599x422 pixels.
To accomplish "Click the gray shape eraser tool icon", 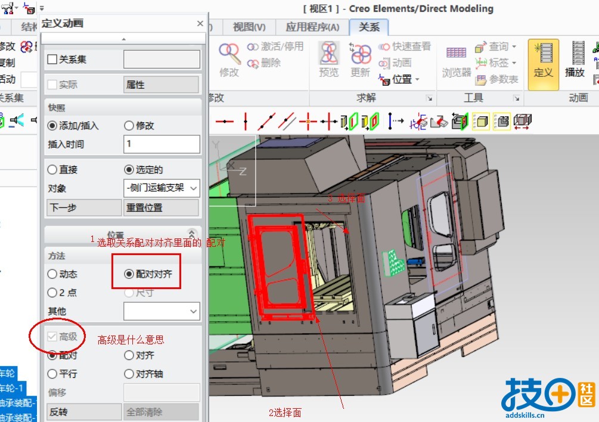I will [439, 122].
